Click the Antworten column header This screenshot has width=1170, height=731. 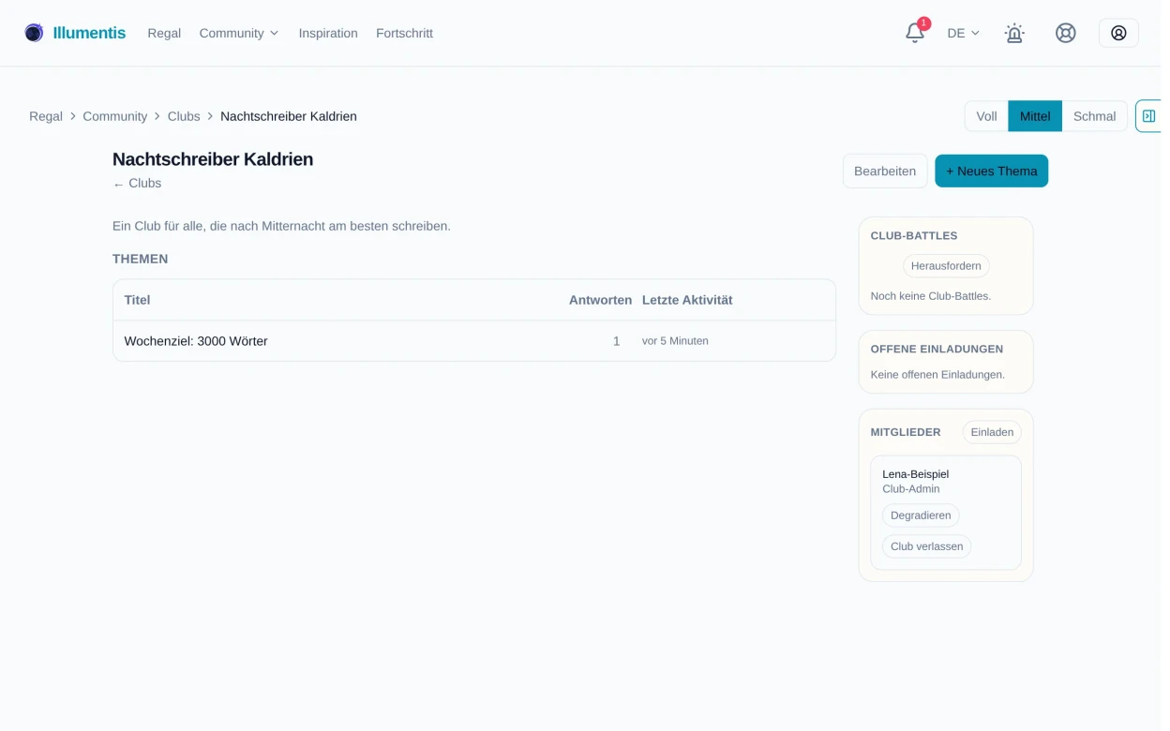click(x=600, y=300)
